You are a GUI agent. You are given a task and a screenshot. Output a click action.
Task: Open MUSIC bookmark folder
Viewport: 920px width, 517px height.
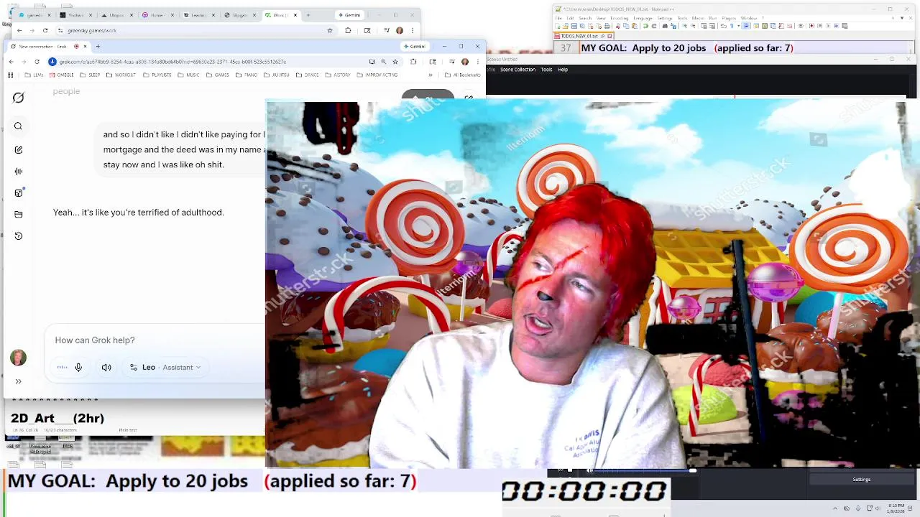[x=189, y=75]
